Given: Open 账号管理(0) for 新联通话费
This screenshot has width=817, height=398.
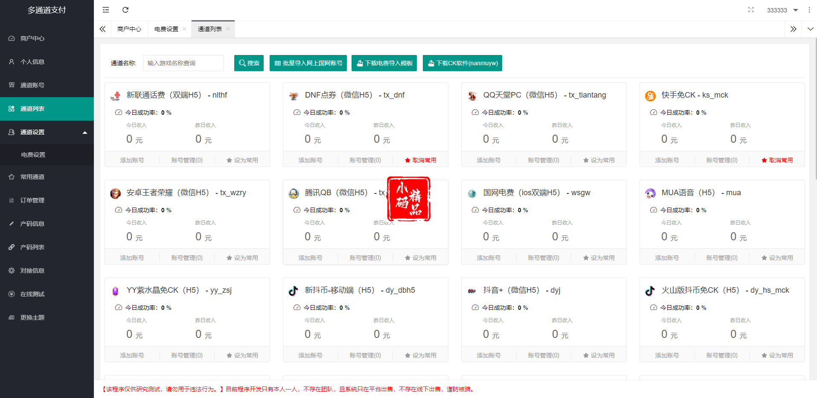Looking at the screenshot, I should click(187, 160).
